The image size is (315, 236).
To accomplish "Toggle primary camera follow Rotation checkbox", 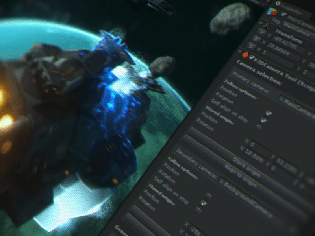I will click(264, 120).
